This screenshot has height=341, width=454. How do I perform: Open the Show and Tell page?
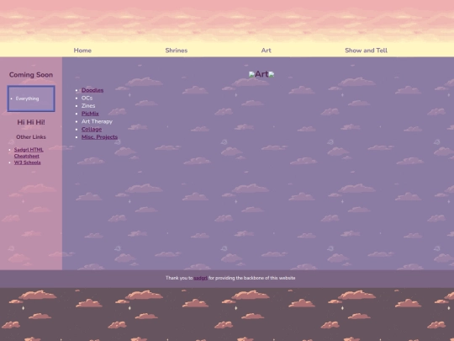click(366, 51)
